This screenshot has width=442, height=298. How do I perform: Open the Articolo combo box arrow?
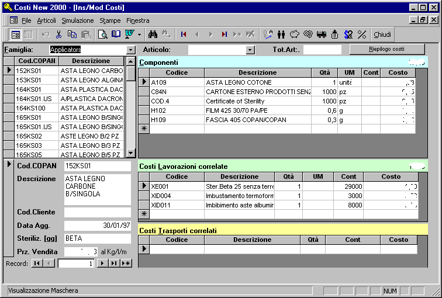250,50
